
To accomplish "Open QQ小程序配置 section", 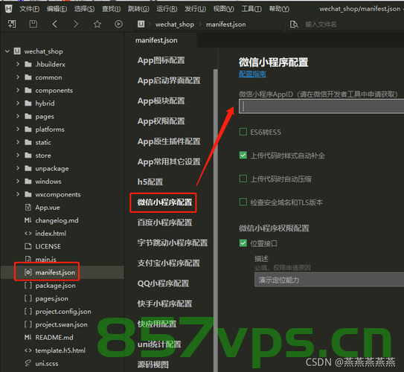I will tap(164, 283).
